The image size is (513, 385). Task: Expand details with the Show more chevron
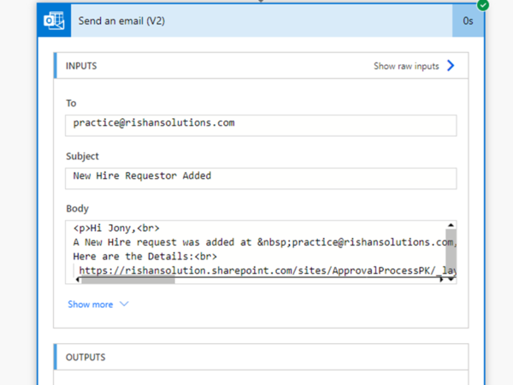[x=124, y=304]
